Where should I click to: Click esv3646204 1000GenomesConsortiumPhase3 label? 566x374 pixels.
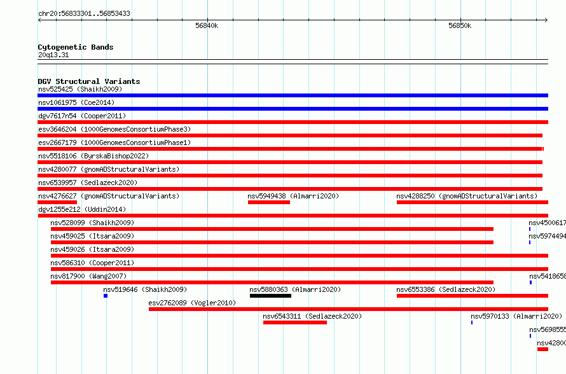[x=114, y=129]
